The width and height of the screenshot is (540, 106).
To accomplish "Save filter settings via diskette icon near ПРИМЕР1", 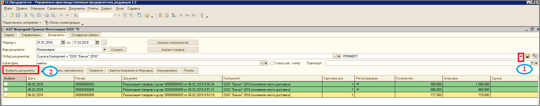I will [x=528, y=56].
